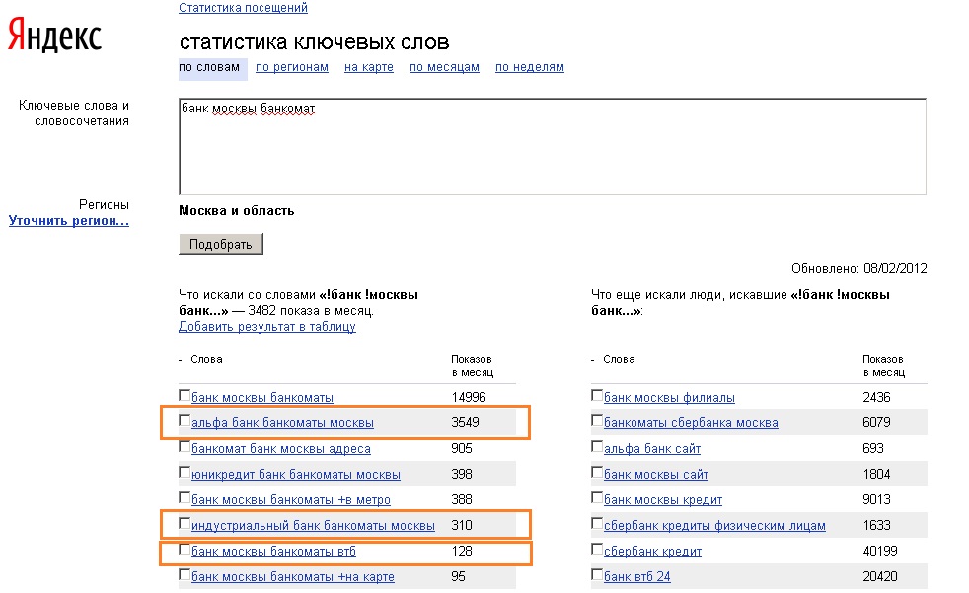Open Статистика посещений link at top
Viewport: 969px width, 593px height.
(x=243, y=8)
